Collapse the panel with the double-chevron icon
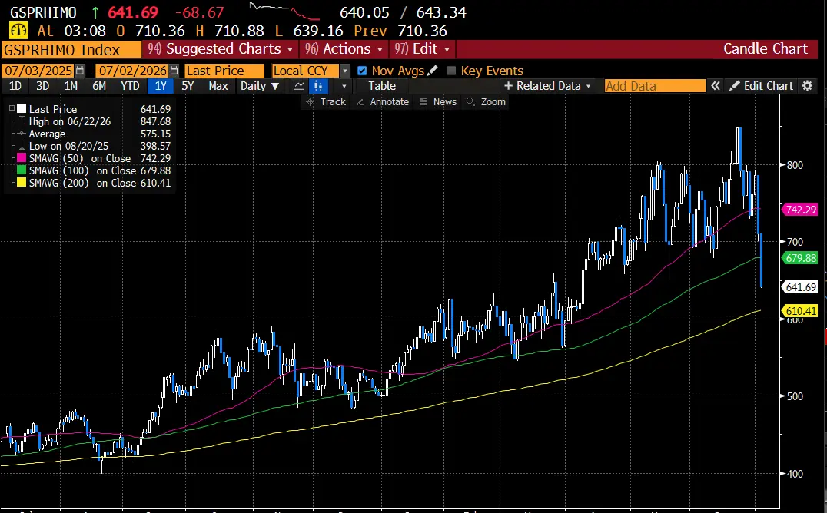827x513 pixels. [716, 86]
